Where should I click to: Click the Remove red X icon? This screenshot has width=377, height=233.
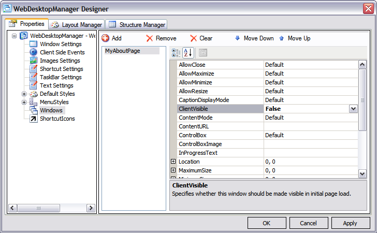point(150,38)
